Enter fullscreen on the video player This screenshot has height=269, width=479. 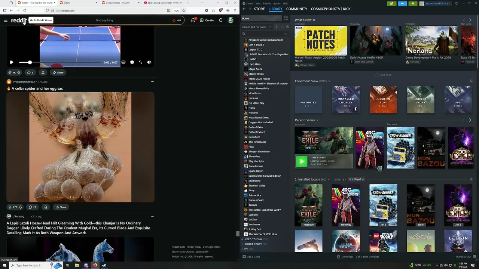click(x=141, y=62)
